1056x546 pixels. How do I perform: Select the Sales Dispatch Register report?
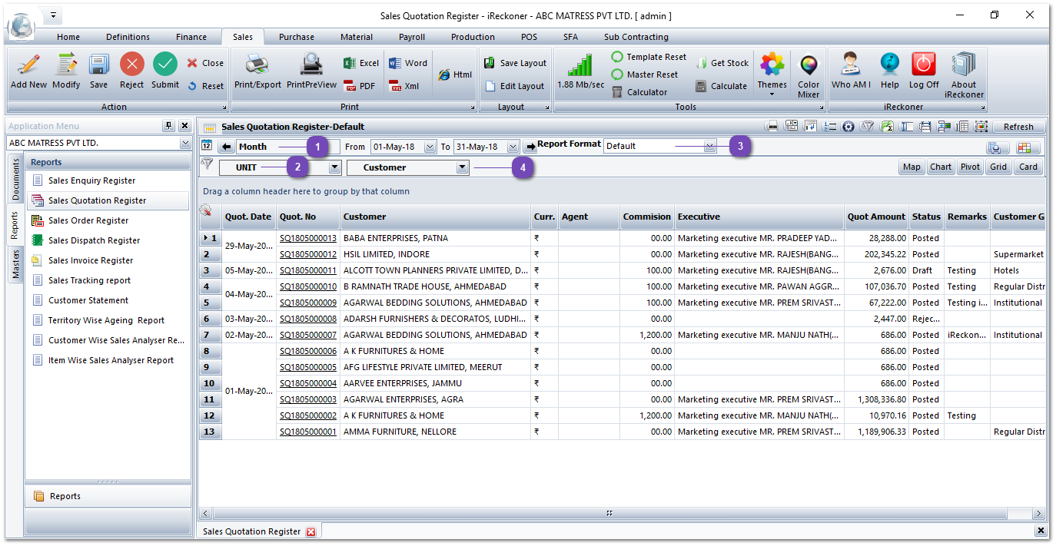[96, 240]
